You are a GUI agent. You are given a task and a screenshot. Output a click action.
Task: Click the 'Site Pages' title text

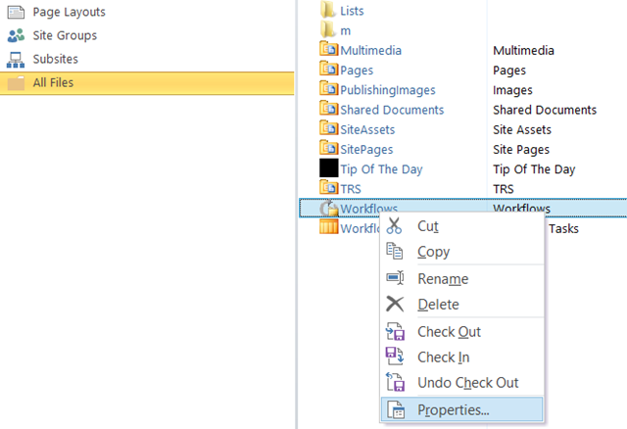pyautogui.click(x=521, y=150)
